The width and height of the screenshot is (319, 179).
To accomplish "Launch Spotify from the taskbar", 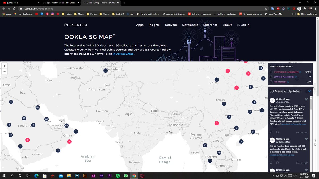I will 117,176.
